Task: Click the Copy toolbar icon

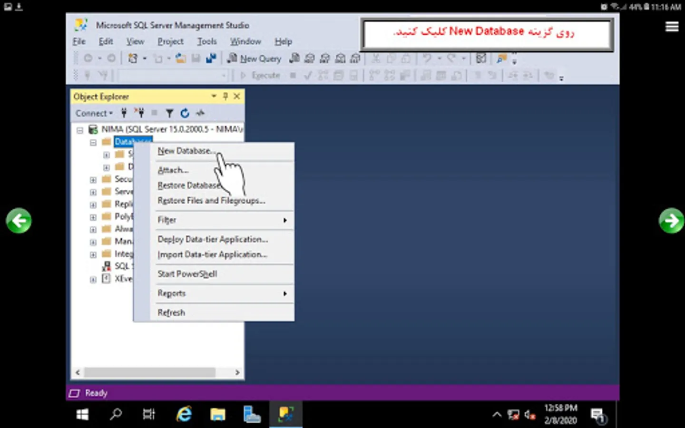Action: (x=391, y=58)
